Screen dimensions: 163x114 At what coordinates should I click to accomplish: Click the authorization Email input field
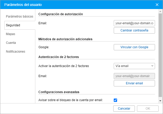click(x=134, y=23)
